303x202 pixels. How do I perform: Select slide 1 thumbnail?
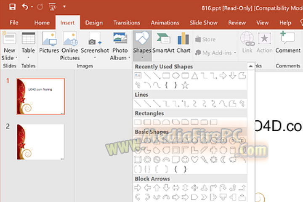tap(40, 96)
